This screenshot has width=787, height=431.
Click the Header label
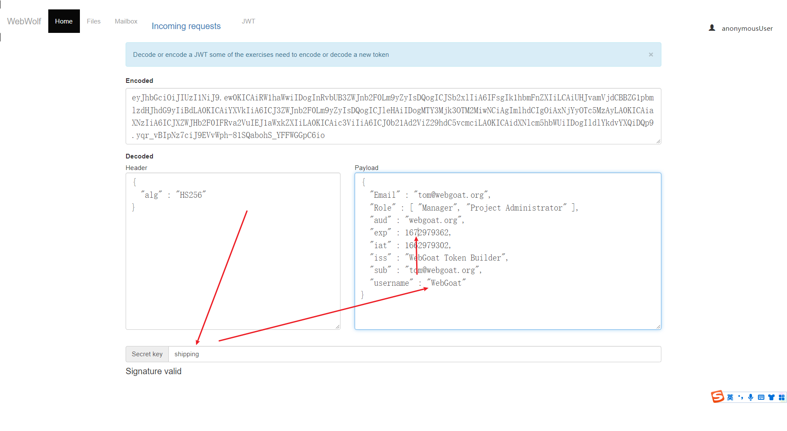136,168
